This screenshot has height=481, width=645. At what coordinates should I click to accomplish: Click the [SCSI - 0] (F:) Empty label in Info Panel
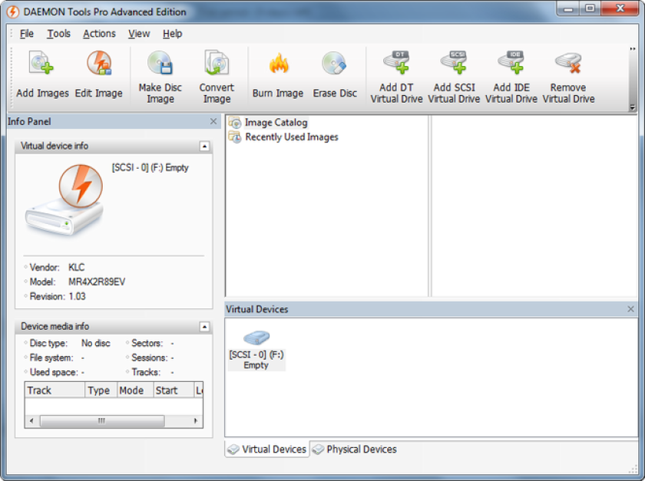(x=150, y=168)
